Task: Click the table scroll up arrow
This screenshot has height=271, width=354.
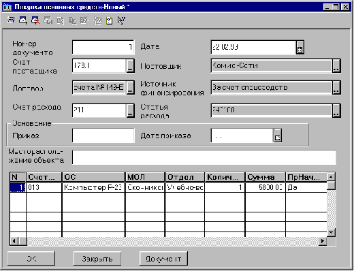Action: [x=331, y=176]
